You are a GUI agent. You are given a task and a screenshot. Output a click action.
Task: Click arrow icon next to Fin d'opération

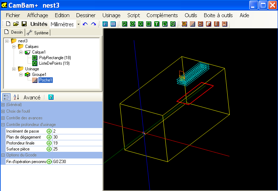[49, 162]
